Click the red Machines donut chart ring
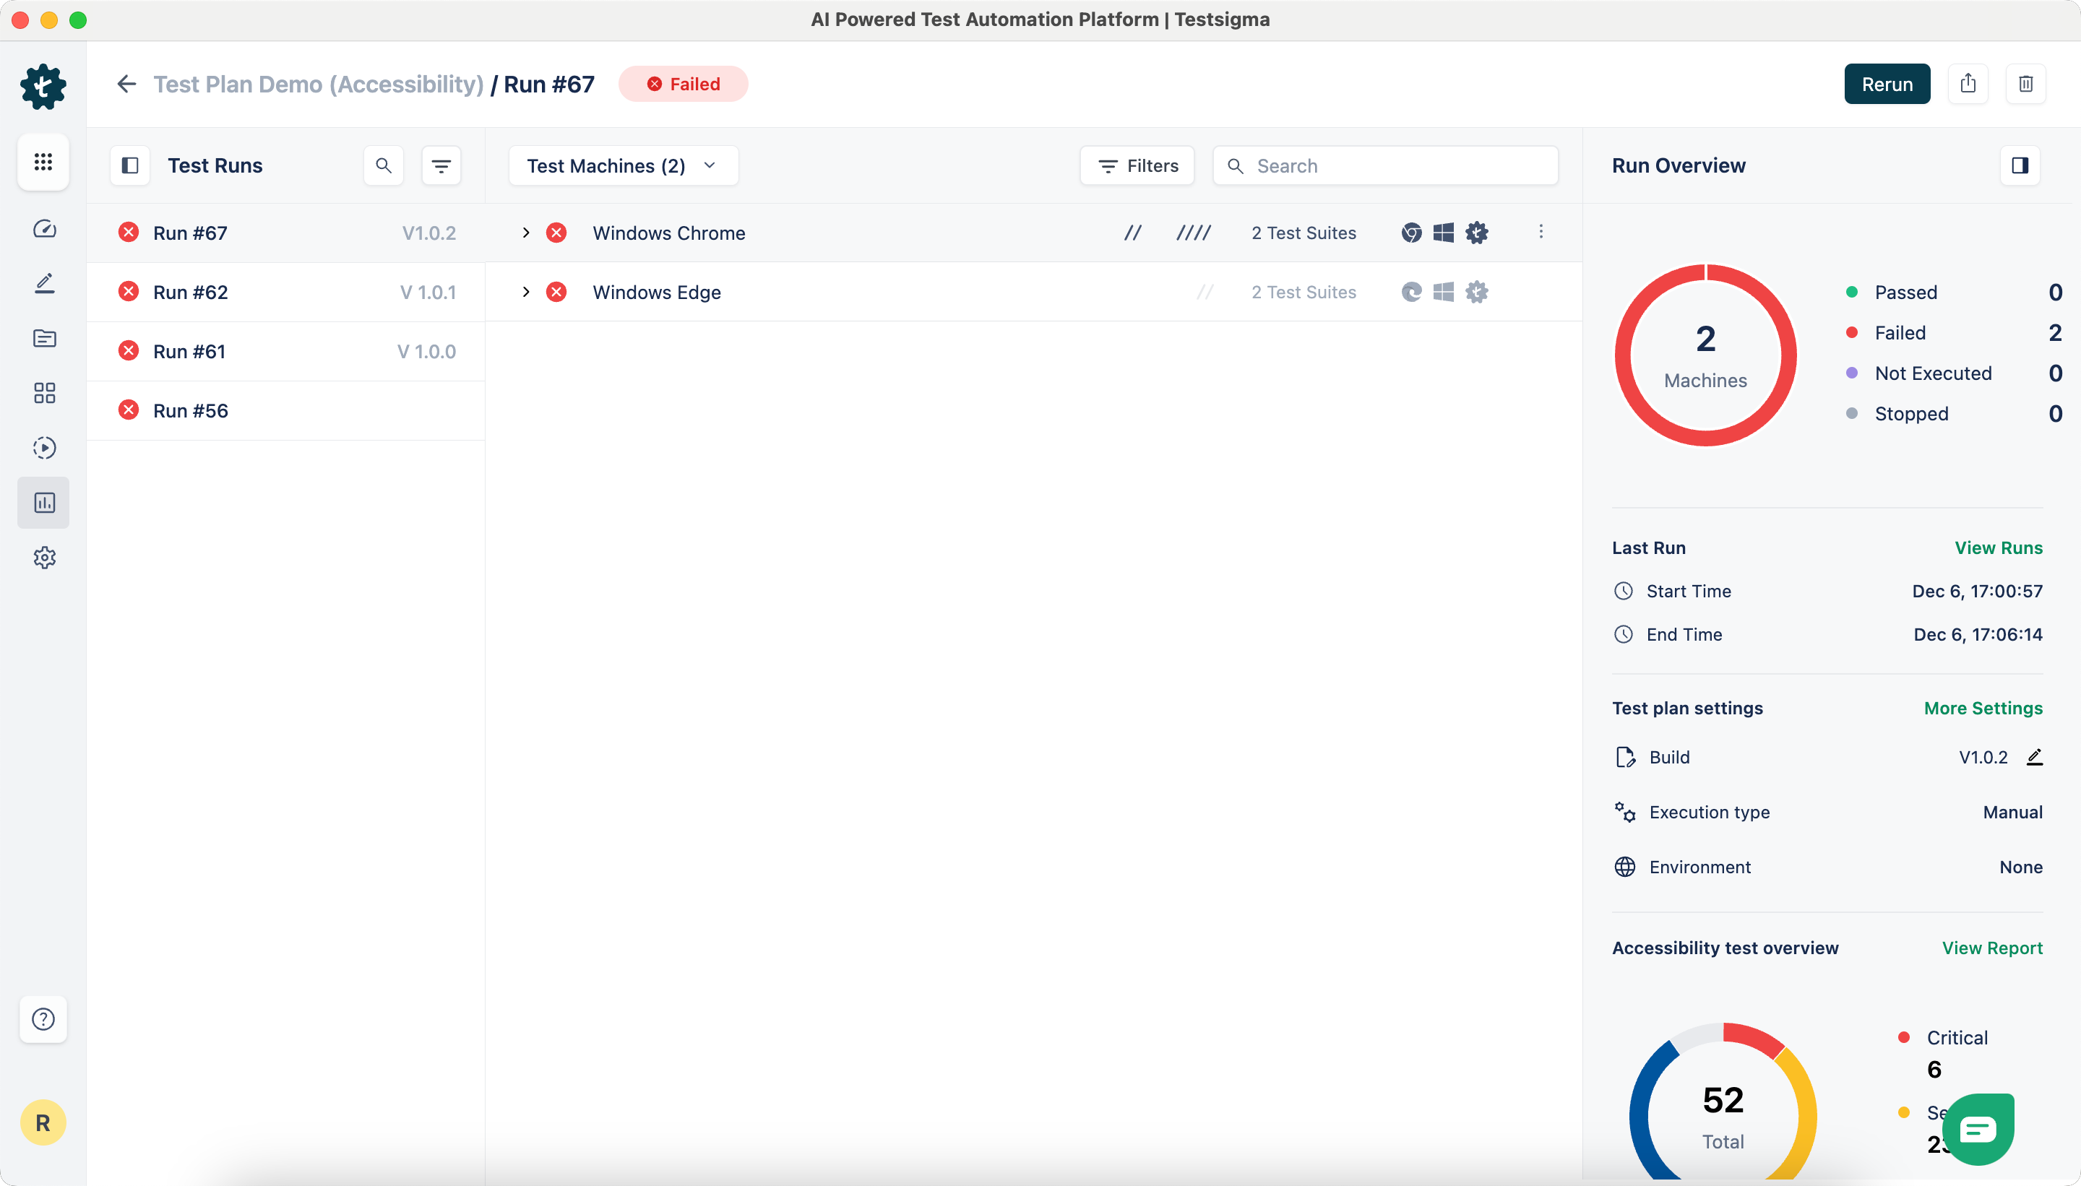Screen dimensions: 2081x1186 (1624, 355)
